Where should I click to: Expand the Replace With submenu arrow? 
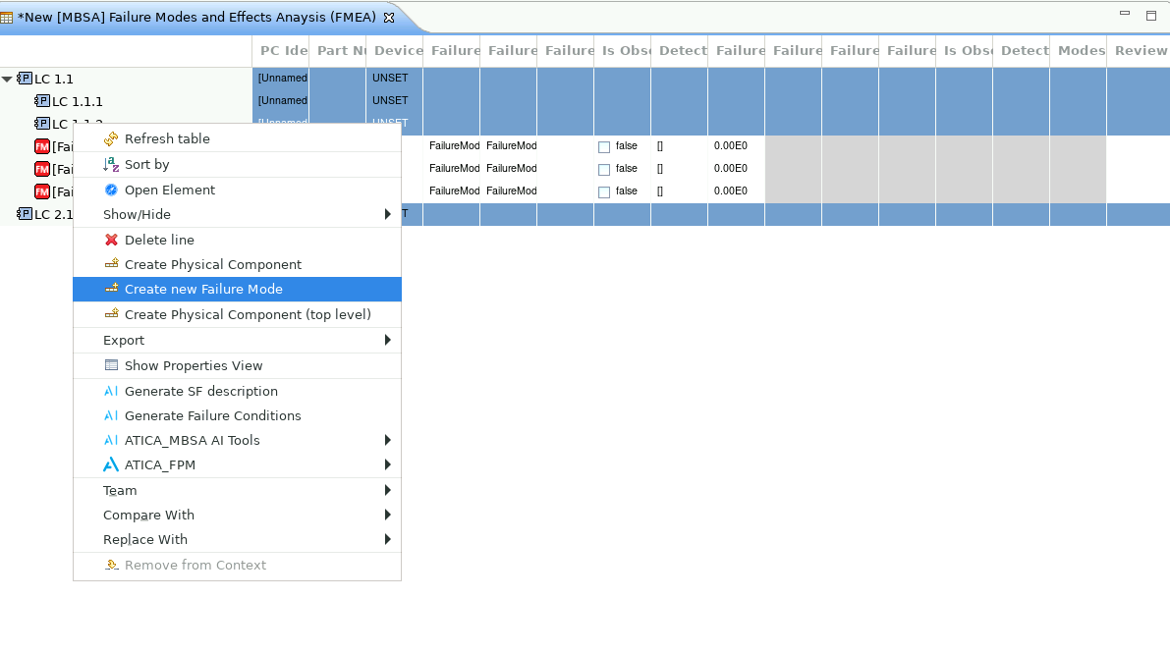click(x=387, y=539)
